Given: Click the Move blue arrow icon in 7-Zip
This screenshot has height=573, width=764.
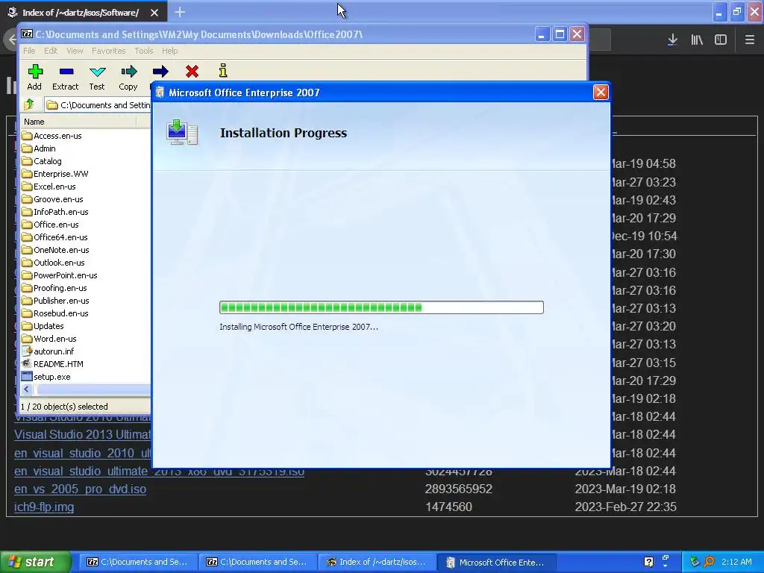Looking at the screenshot, I should (x=160, y=72).
